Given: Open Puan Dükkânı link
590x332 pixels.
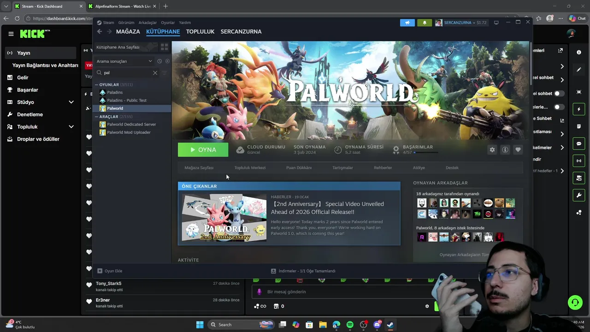Looking at the screenshot, I should [x=299, y=168].
